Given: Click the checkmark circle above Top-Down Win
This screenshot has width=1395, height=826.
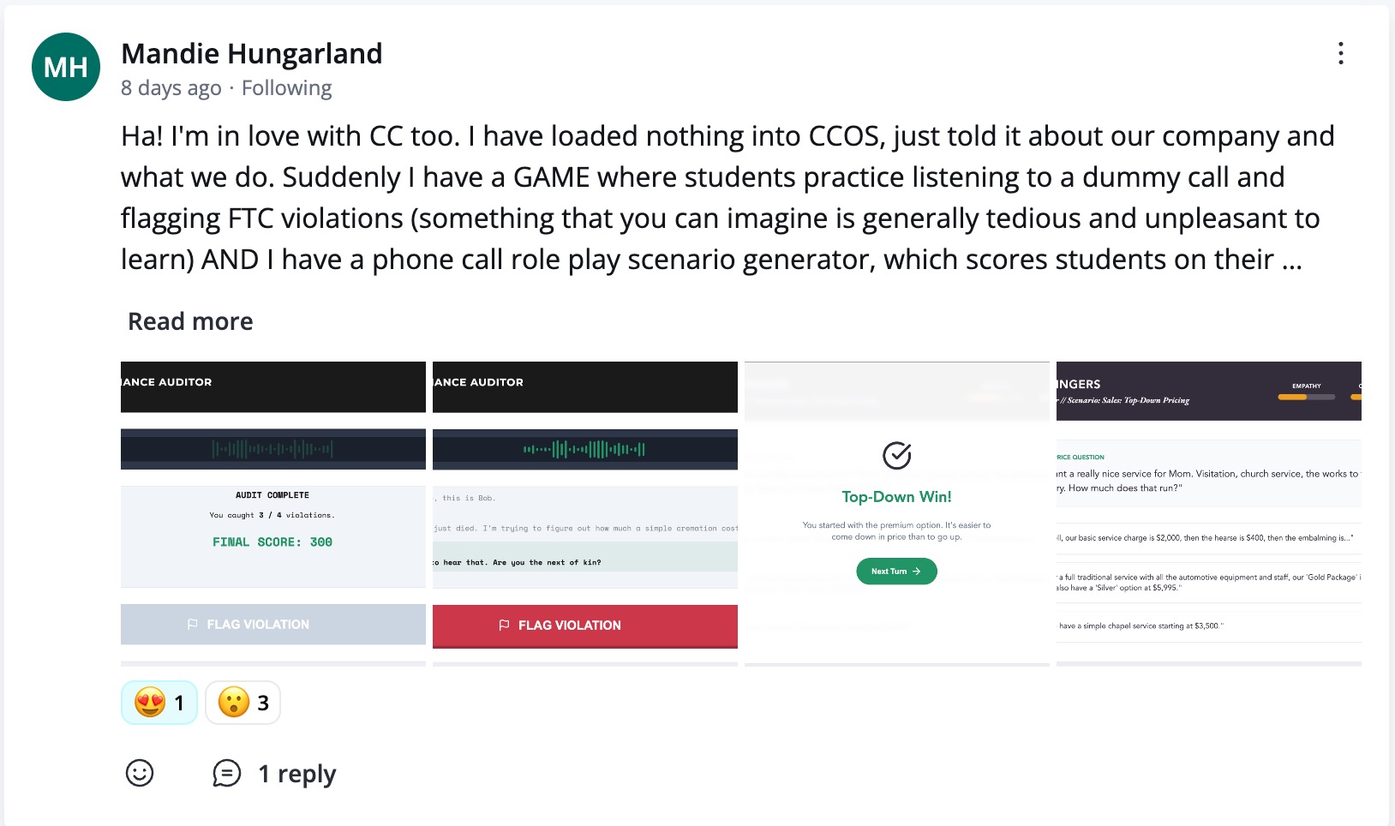Looking at the screenshot, I should 896,457.
